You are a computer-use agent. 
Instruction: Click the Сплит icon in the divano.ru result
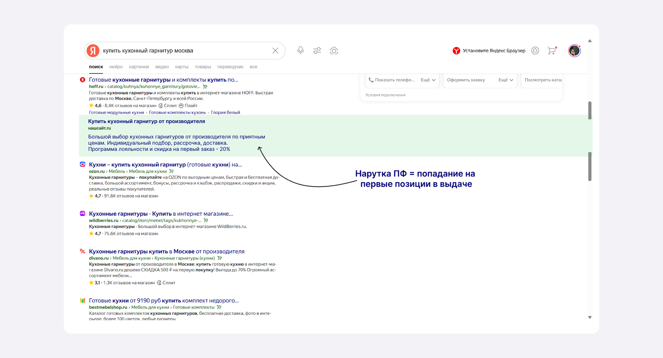[159, 283]
